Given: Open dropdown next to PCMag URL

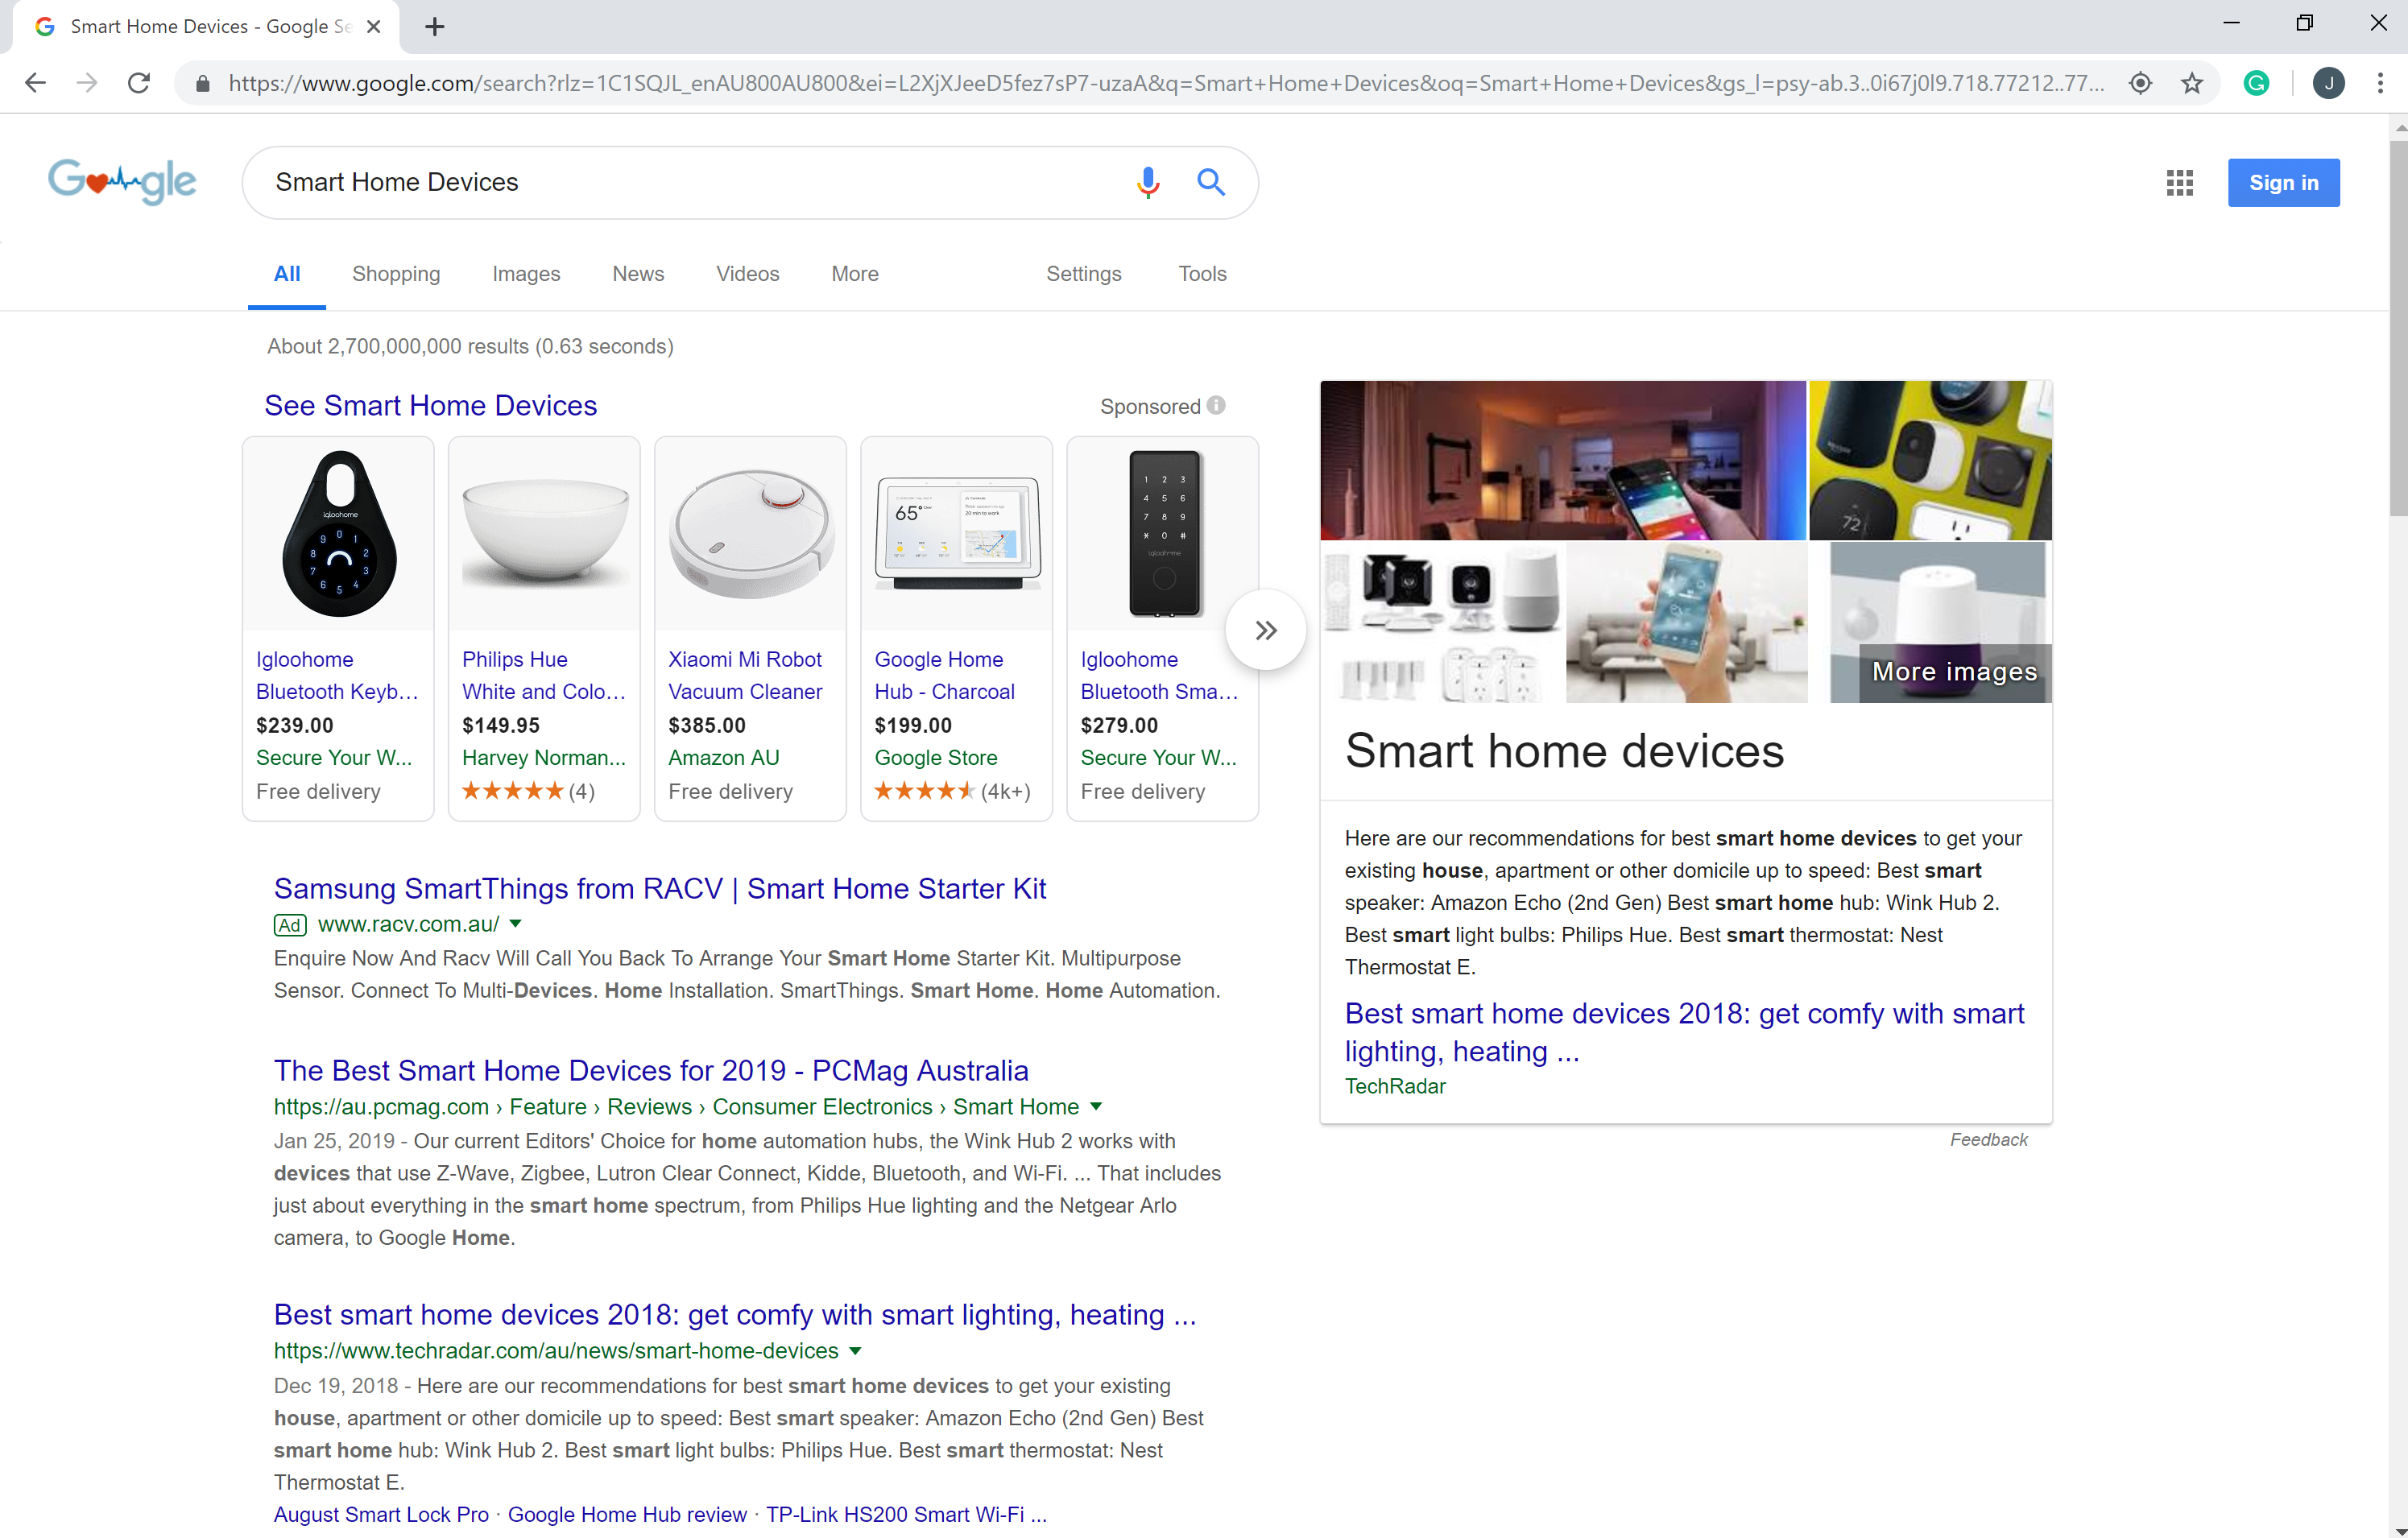Looking at the screenshot, I should click(x=1096, y=1106).
